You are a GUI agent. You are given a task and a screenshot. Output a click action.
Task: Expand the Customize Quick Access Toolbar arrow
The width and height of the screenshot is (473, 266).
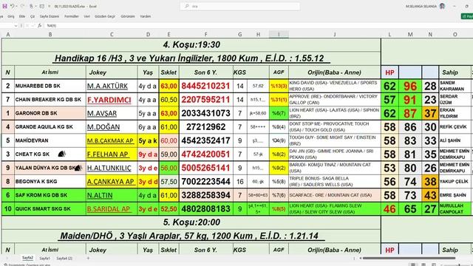pos(50,6)
